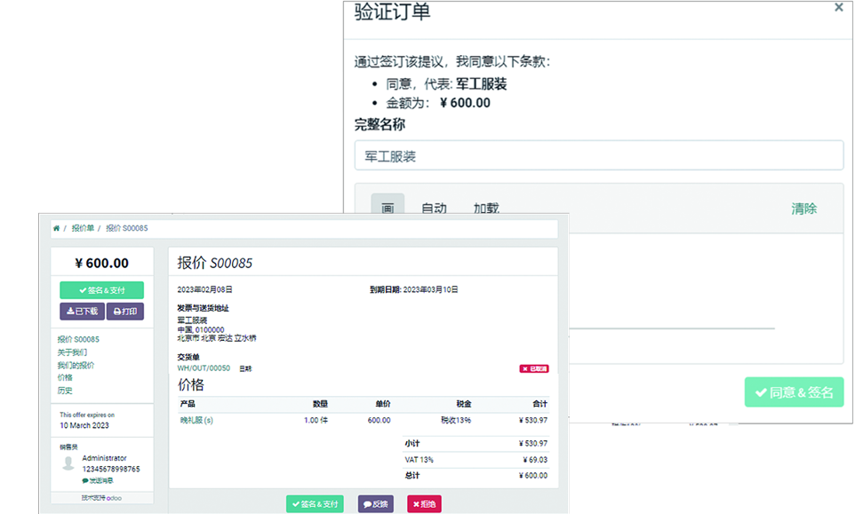Select the 自动 signature tab
Viewport: 855px width, 514px height.
pos(434,209)
